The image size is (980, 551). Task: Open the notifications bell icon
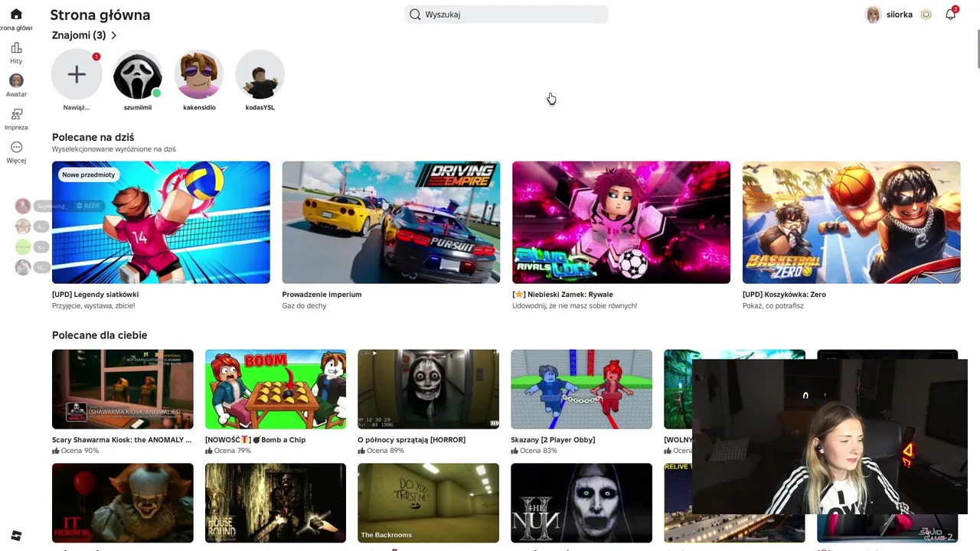pos(950,15)
